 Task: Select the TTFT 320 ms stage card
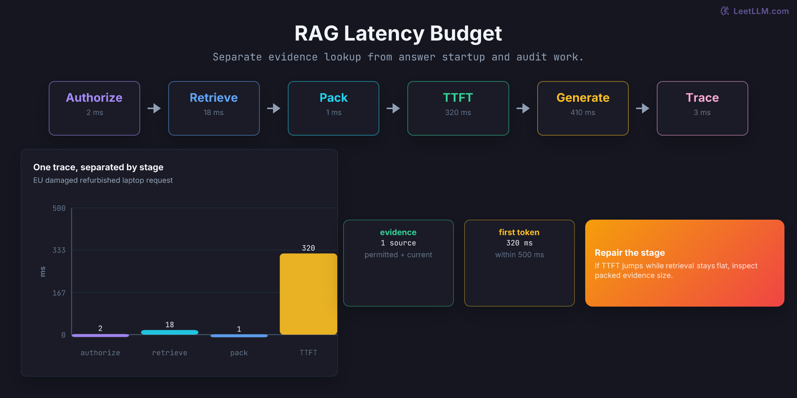(x=458, y=108)
